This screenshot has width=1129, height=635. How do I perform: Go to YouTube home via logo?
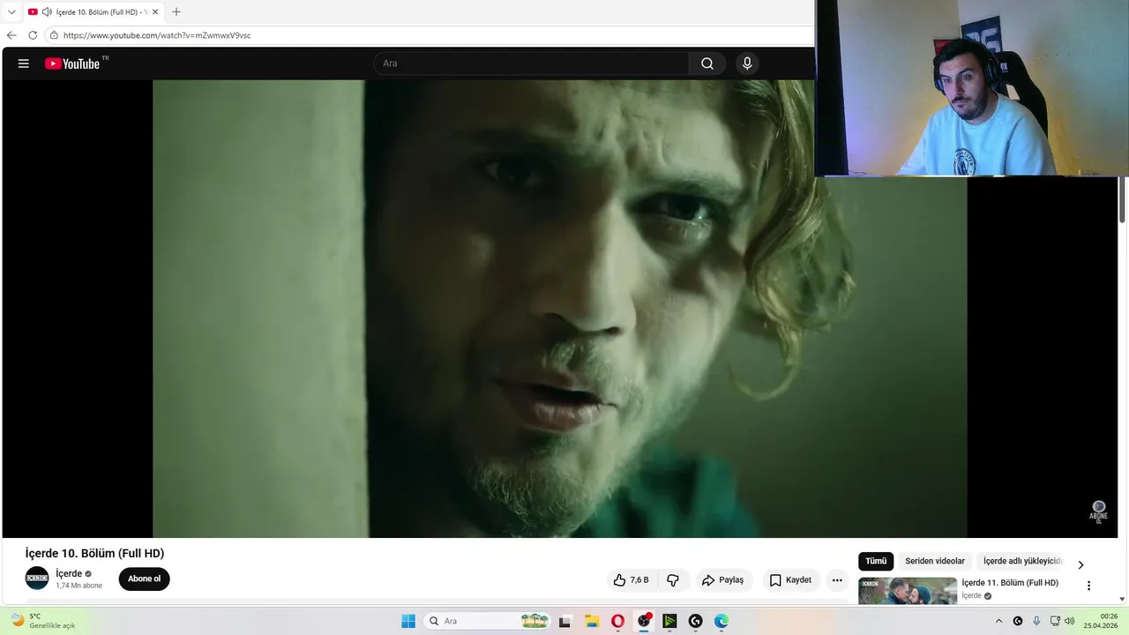(x=72, y=63)
